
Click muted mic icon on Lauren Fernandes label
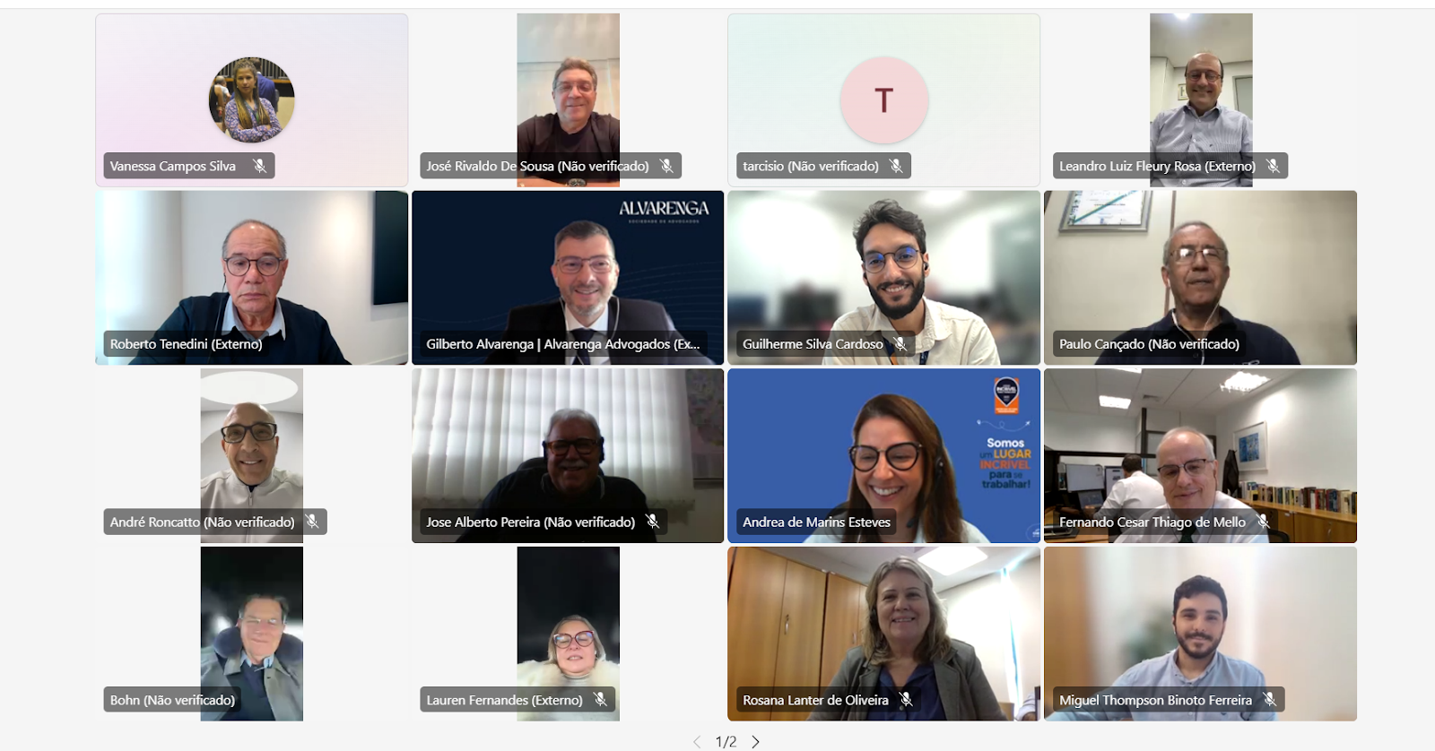(600, 700)
